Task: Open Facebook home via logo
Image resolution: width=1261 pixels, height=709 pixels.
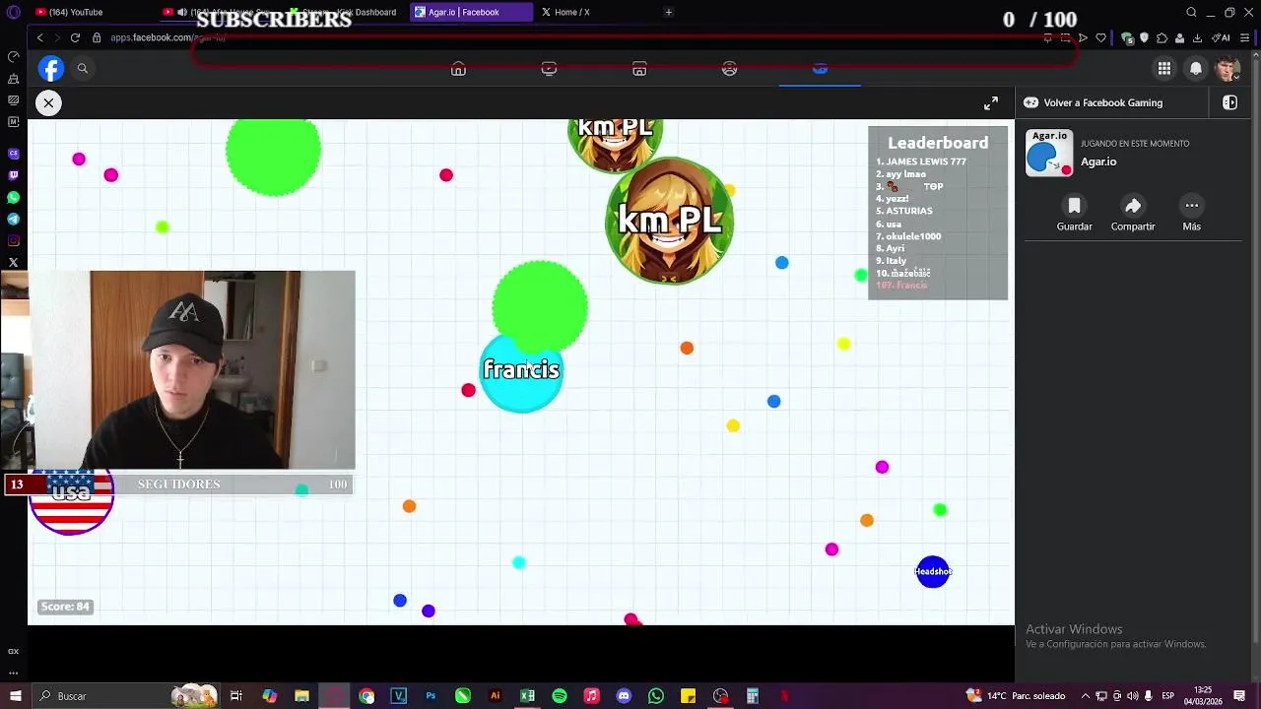Action: point(51,68)
